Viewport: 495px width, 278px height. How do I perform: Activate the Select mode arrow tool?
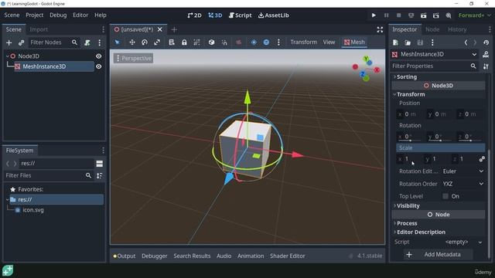[117, 42]
